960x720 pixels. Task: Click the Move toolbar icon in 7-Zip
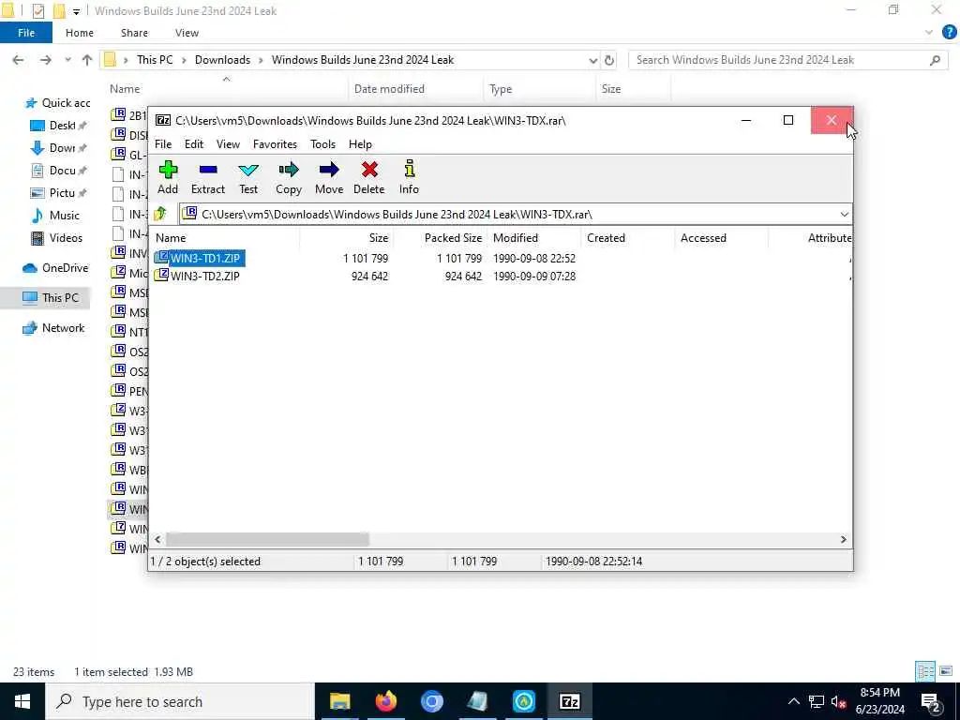(x=329, y=177)
